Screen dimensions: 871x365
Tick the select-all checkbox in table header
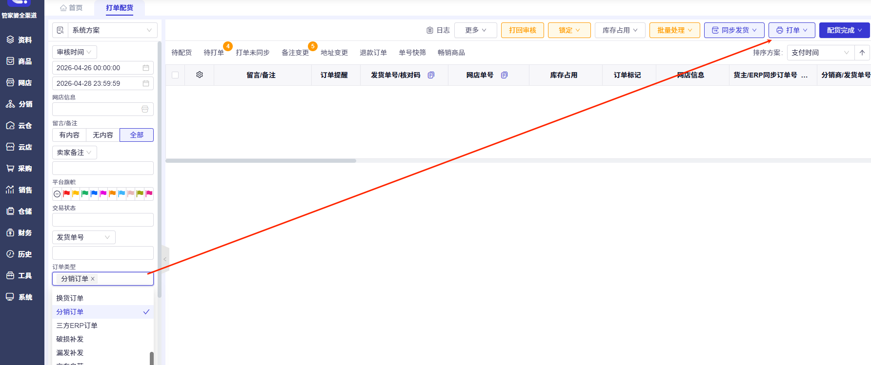coord(175,75)
